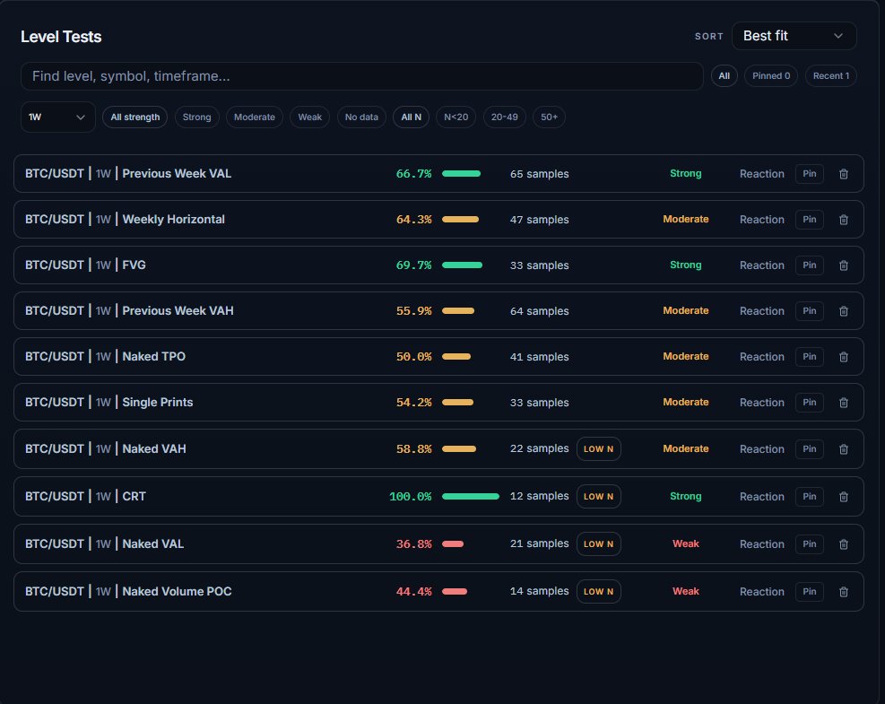
Task: Trash the Single Prints test
Action: click(843, 403)
